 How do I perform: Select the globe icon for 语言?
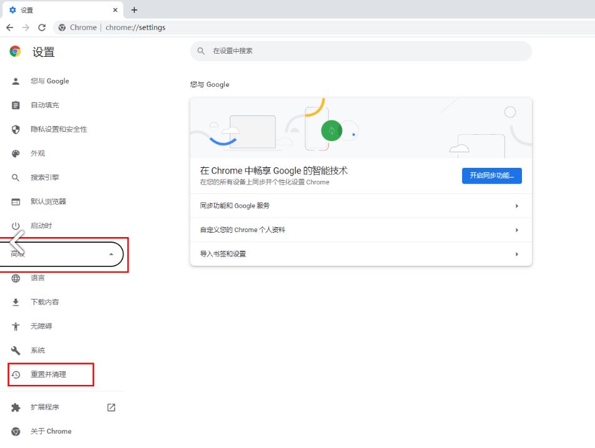[x=16, y=278]
